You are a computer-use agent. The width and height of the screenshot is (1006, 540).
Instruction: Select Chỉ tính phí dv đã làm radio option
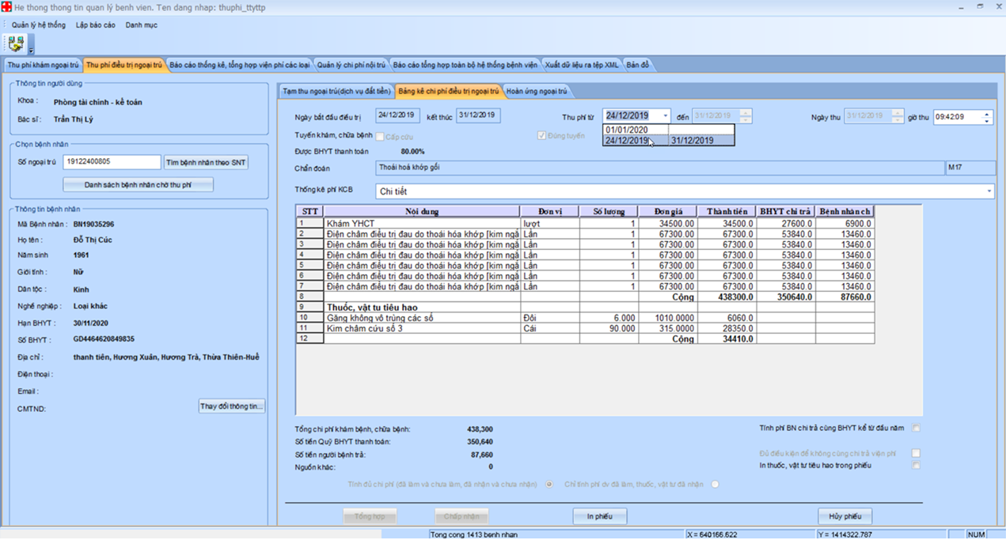pos(715,484)
